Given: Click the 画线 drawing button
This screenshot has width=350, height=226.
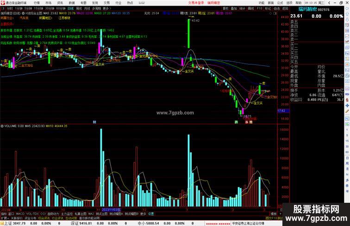Looking at the screenshot, I should click(x=251, y=8).
